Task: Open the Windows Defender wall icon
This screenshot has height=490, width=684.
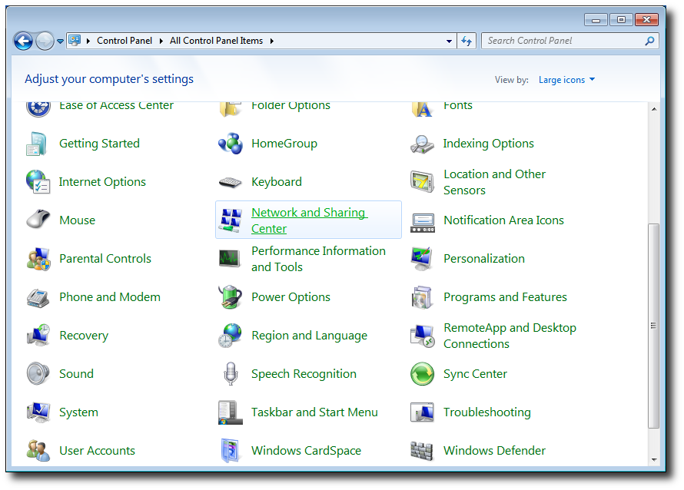Action: [x=422, y=451]
